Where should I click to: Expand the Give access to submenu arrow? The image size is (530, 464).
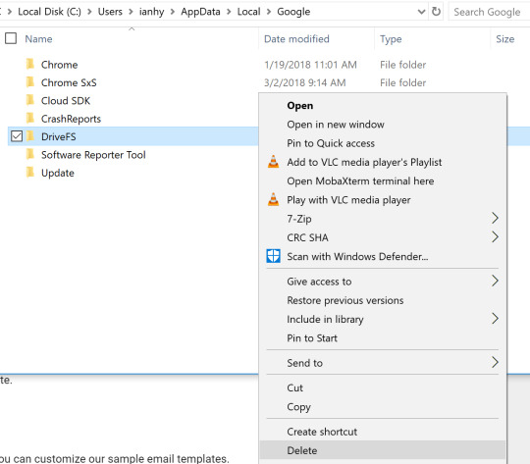(x=495, y=281)
